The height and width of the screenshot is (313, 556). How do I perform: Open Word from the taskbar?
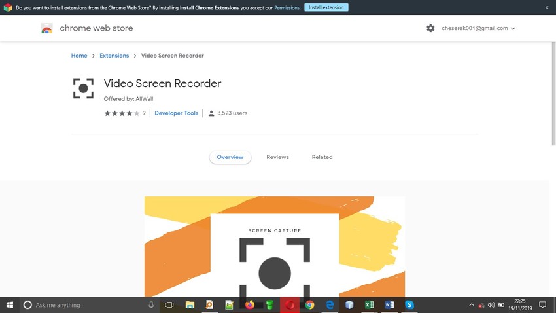(389, 305)
